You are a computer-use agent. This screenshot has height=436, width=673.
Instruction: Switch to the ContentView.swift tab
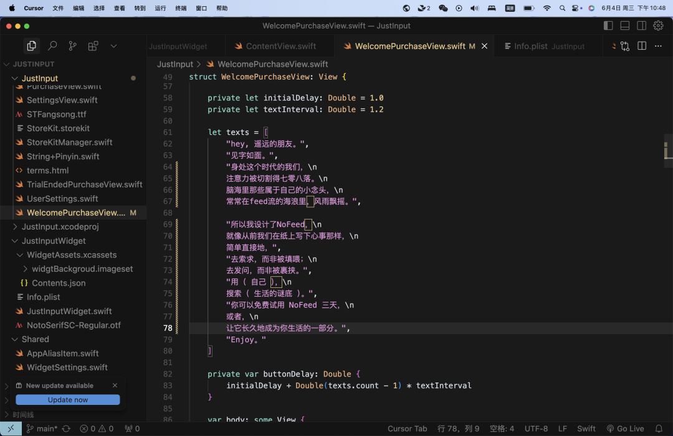pos(280,46)
